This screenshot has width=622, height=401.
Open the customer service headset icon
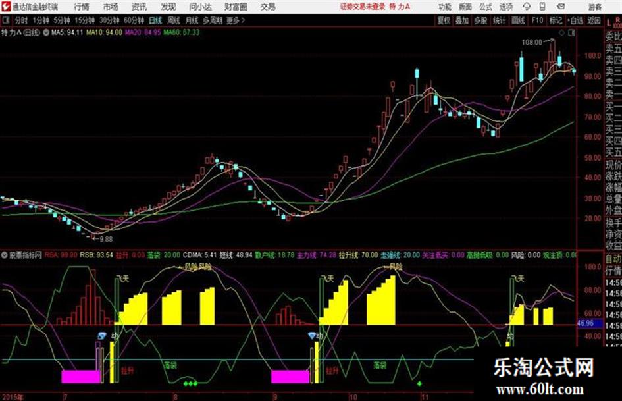(527, 7)
